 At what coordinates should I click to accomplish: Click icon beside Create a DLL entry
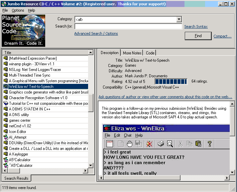click(6, 149)
